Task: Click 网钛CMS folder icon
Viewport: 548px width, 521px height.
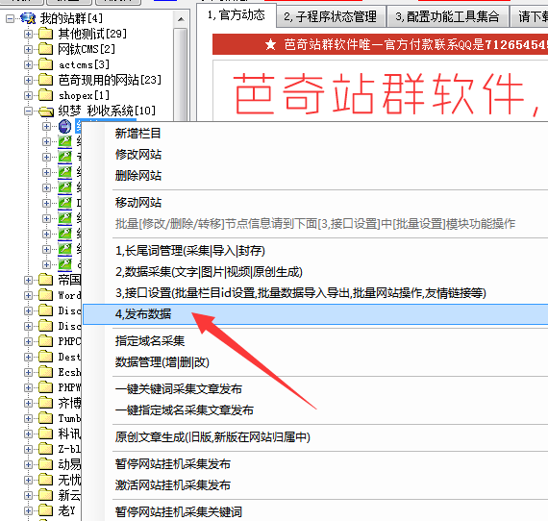Action: [45, 49]
